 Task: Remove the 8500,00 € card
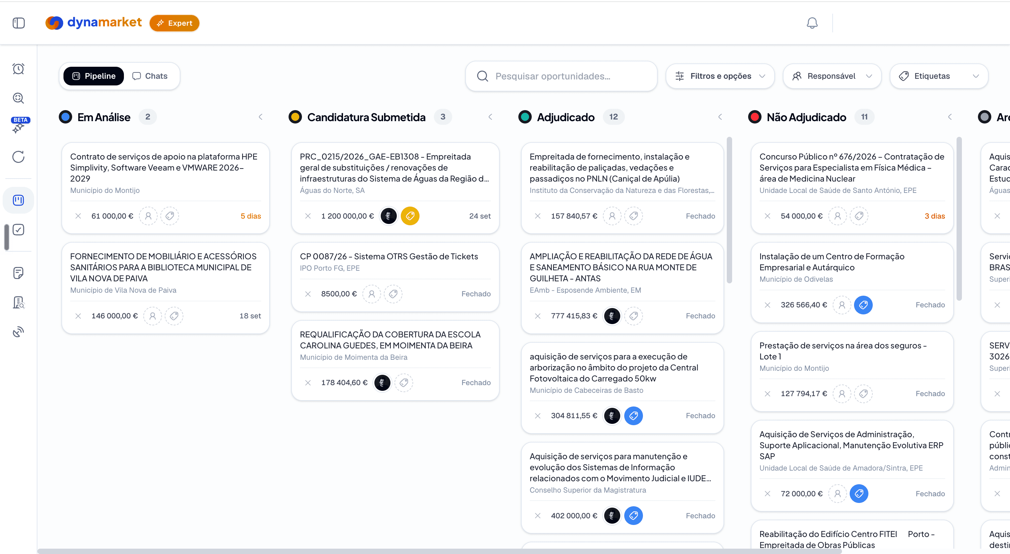(308, 294)
